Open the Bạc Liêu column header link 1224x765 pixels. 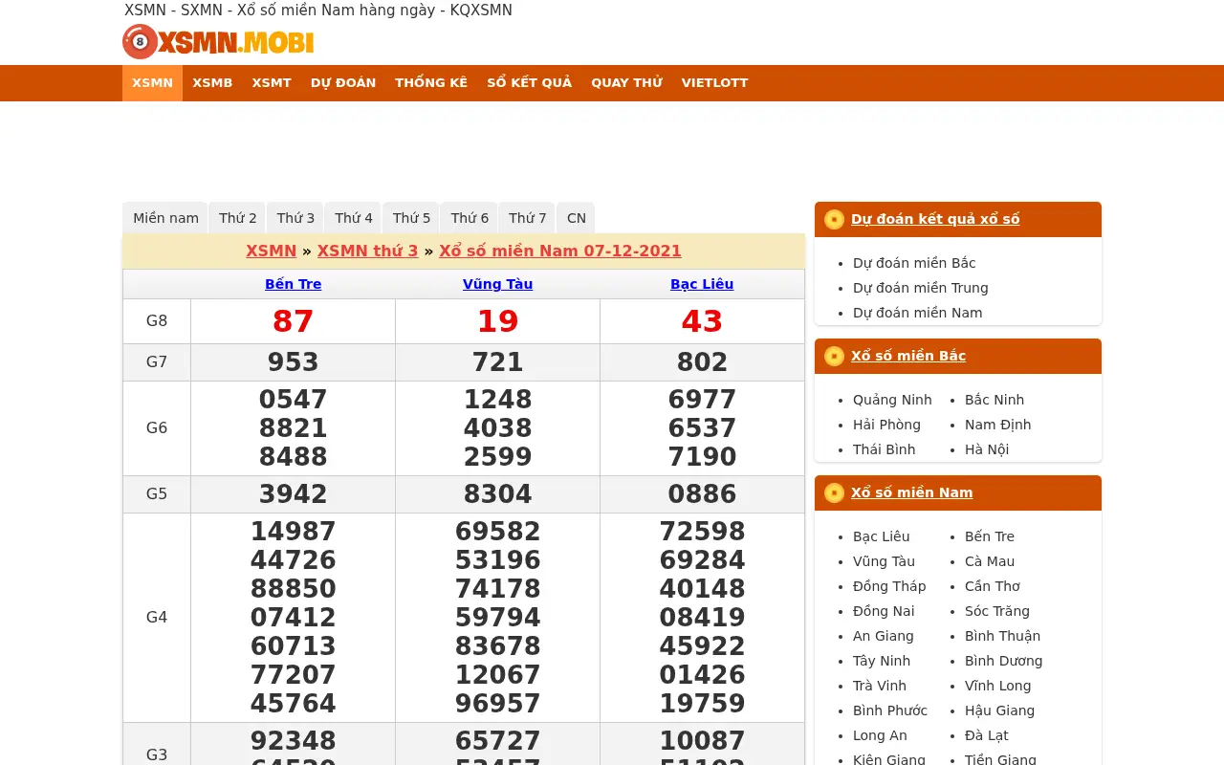coord(702,284)
